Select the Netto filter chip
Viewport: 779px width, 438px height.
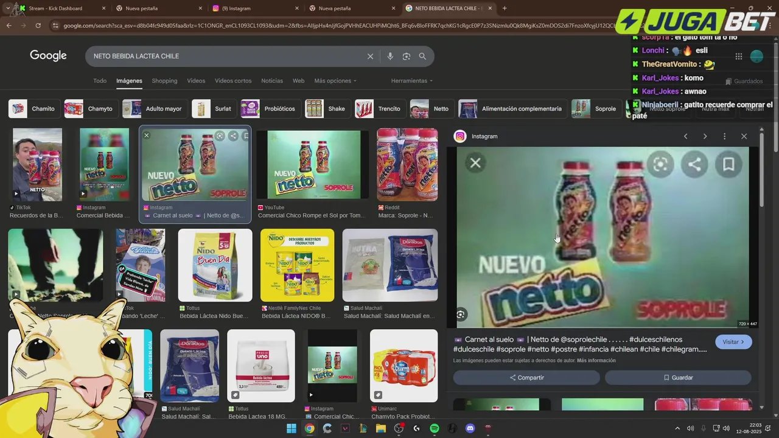click(432, 109)
